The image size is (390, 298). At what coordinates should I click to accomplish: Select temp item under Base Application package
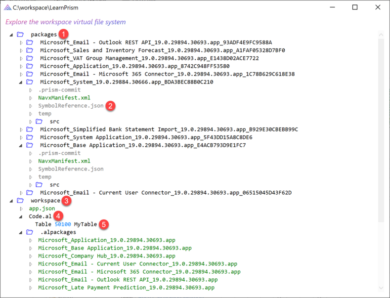45,177
